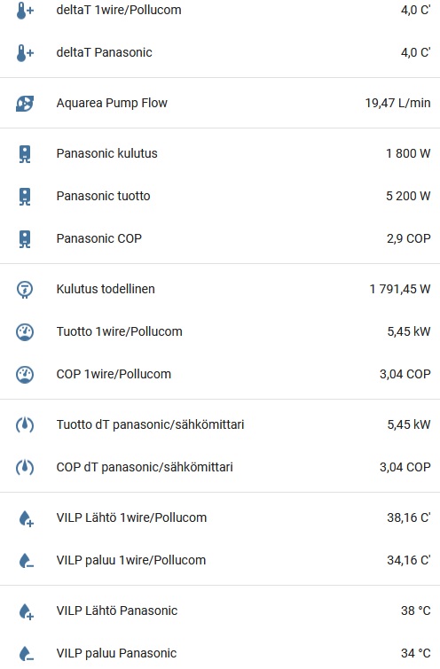Viewport: 440px width, 669px height.
Task: Click the pump icon for Aquarea Pump Flow
Action: point(25,104)
